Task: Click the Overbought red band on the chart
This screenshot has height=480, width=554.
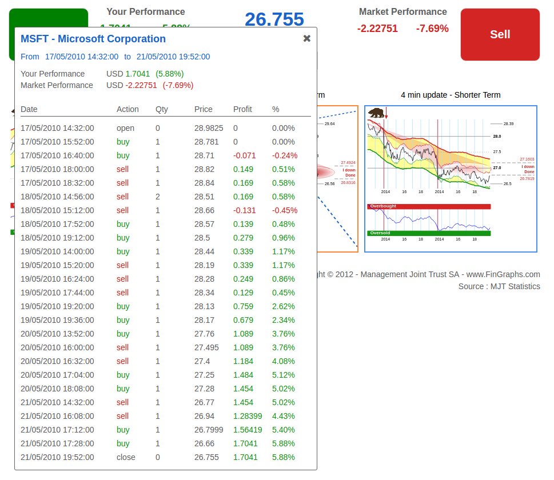Action: pos(429,206)
